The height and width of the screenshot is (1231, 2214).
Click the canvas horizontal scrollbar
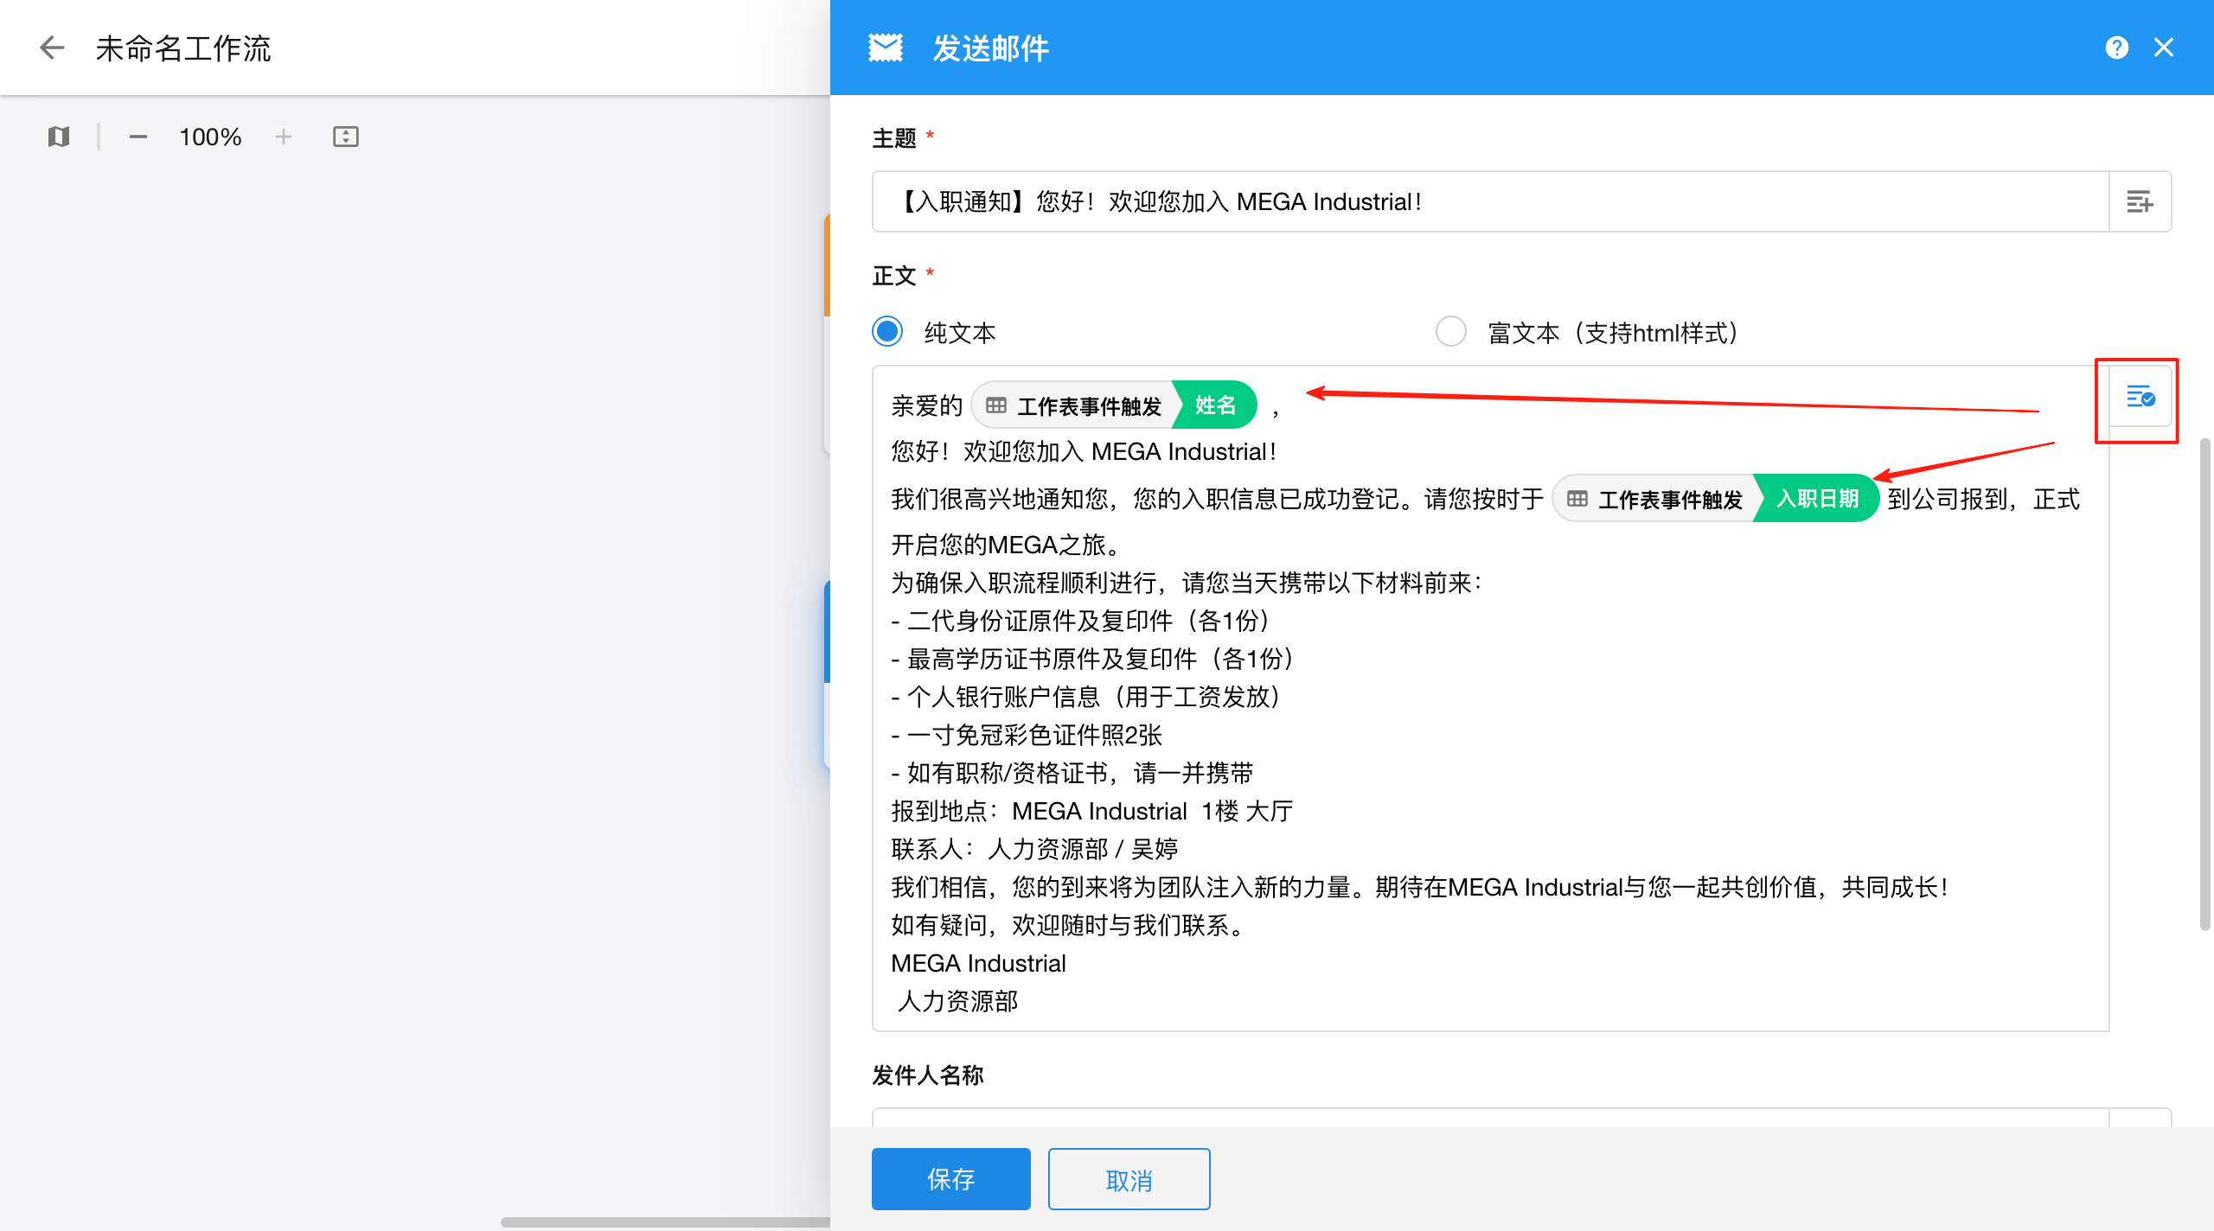(x=666, y=1221)
